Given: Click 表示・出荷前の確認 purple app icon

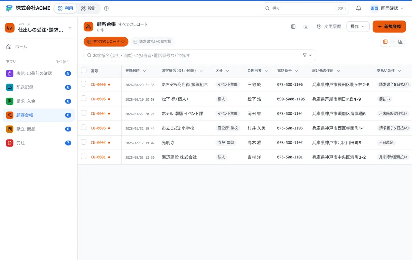Looking at the screenshot, I should 10,73.
